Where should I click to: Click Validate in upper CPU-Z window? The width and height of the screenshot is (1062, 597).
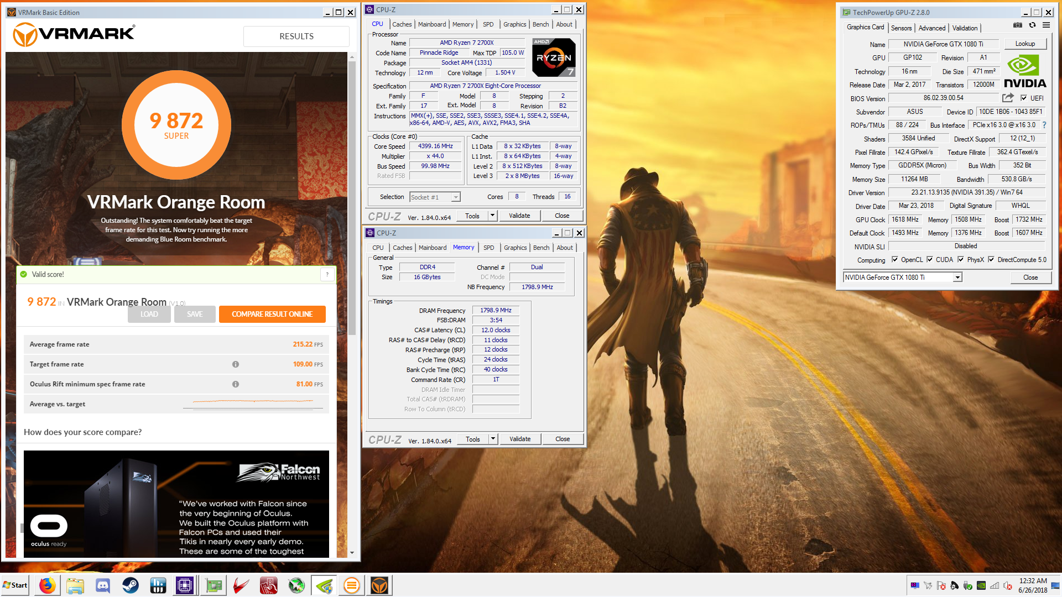click(x=519, y=216)
